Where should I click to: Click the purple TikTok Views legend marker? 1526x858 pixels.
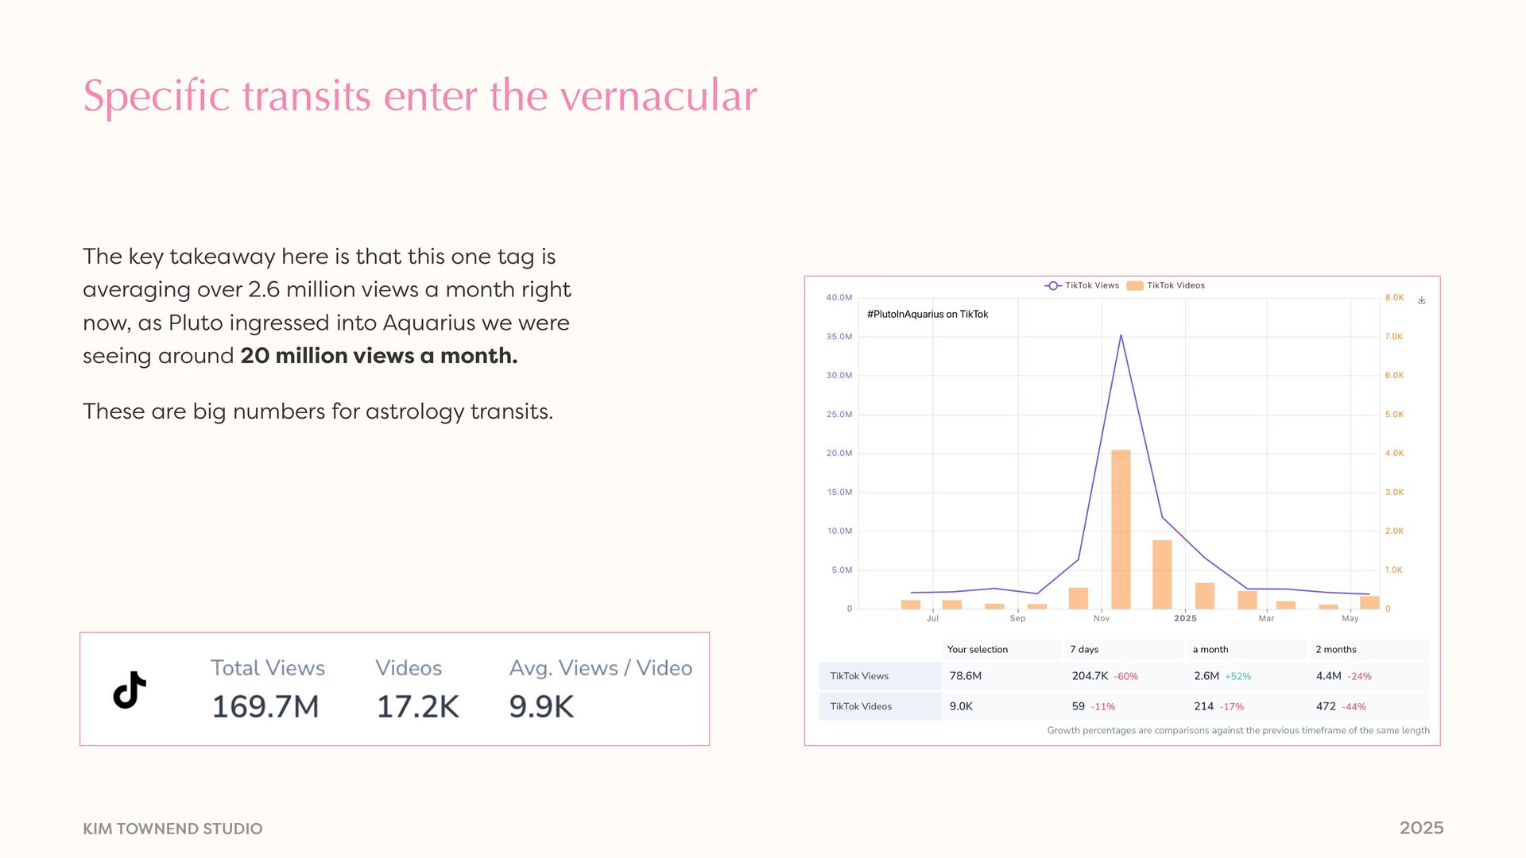(x=1052, y=286)
